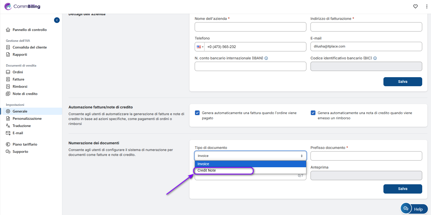Choose the Invoice option in the list
The image size is (431, 215).
pyautogui.click(x=203, y=164)
